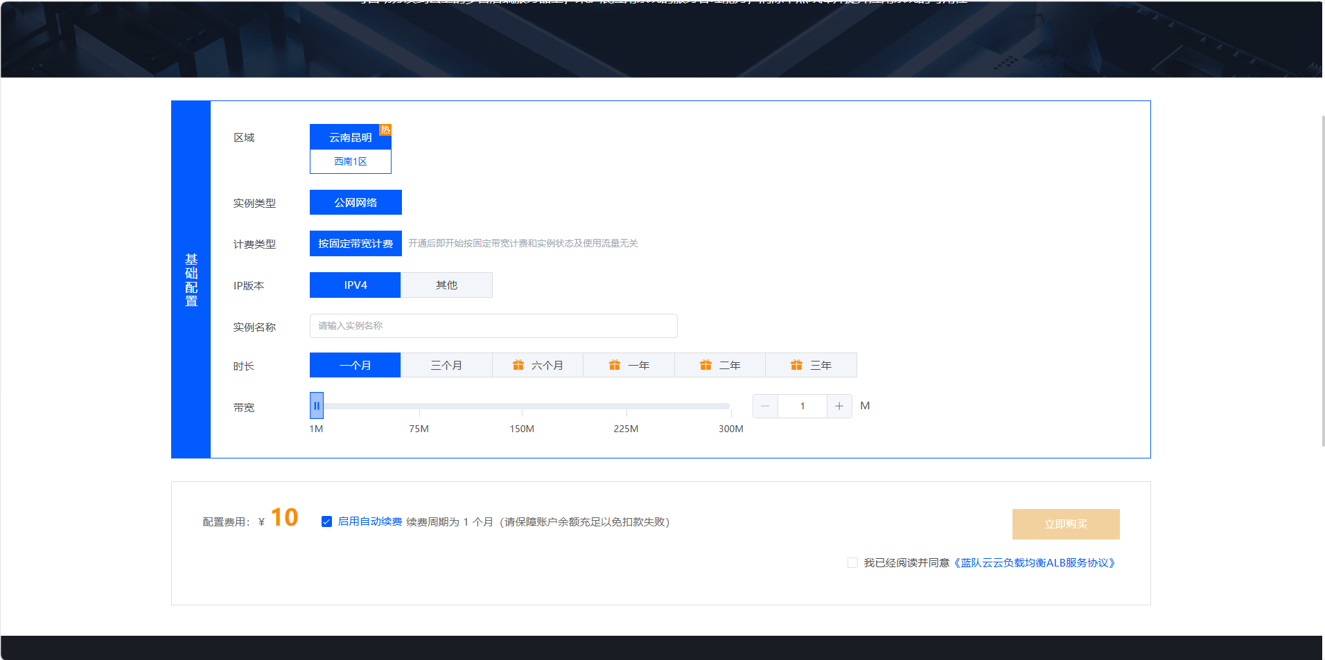Click the 225M slider label
1325x660 pixels.
click(x=626, y=429)
